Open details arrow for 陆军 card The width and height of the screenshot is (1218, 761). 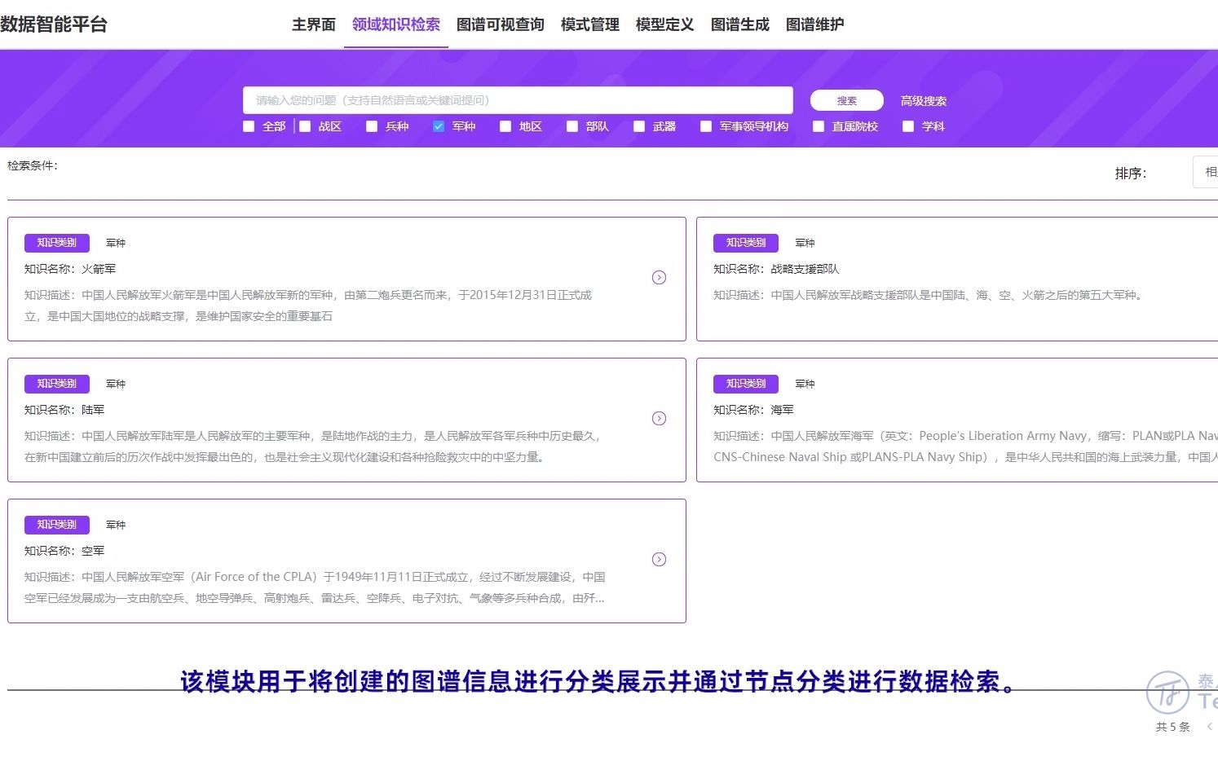659,419
